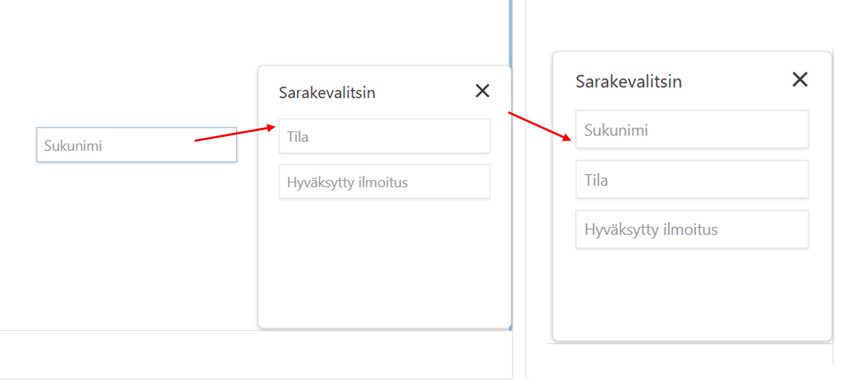Click the word Sukunimi inside the dragged chip

[73, 146]
